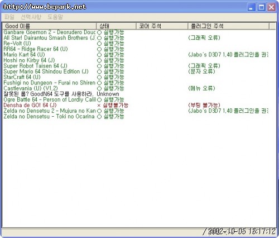Maximize the emulator window
Viewport: 279px width, 238px height.
coord(261,7)
